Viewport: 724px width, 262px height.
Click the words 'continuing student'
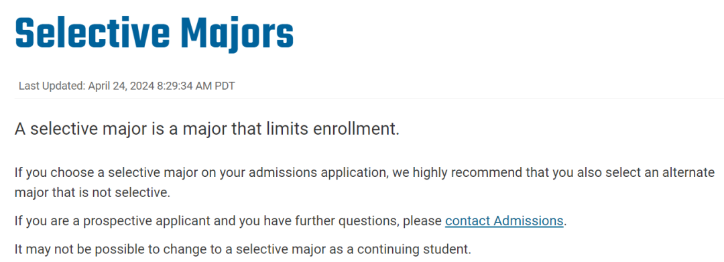(x=414, y=249)
